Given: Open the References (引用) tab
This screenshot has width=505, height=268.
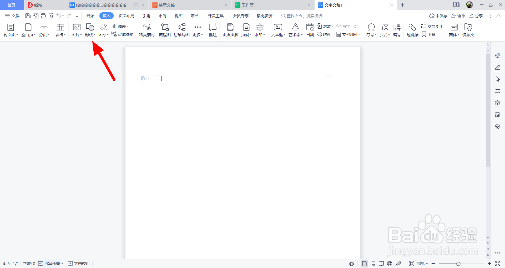Looking at the screenshot, I should pyautogui.click(x=147, y=16).
